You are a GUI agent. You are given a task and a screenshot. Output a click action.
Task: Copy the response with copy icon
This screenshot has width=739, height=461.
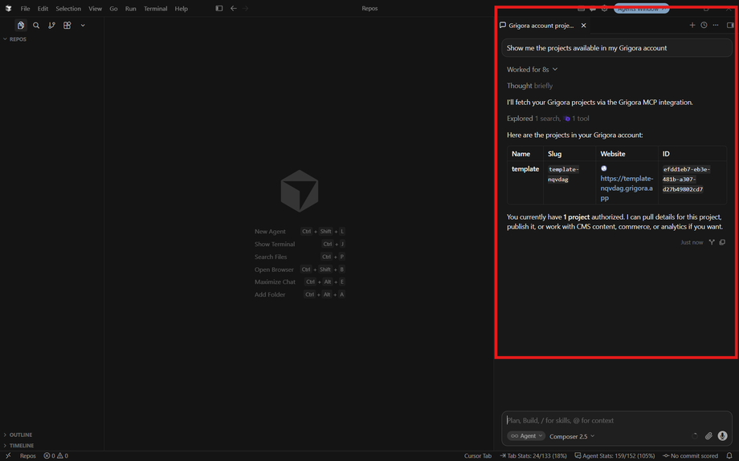click(x=722, y=242)
